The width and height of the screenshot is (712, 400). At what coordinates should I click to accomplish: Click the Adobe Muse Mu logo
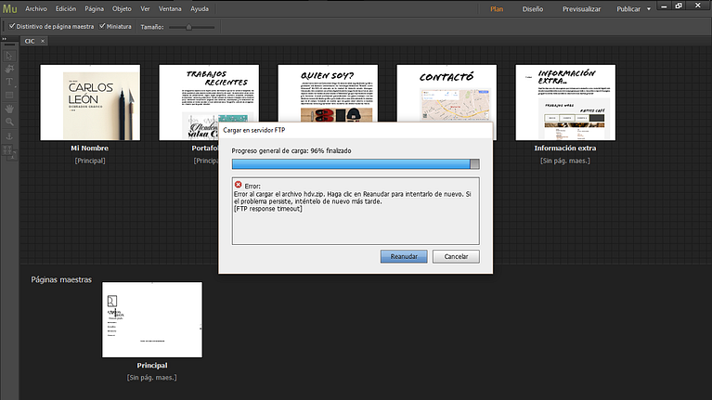point(10,8)
